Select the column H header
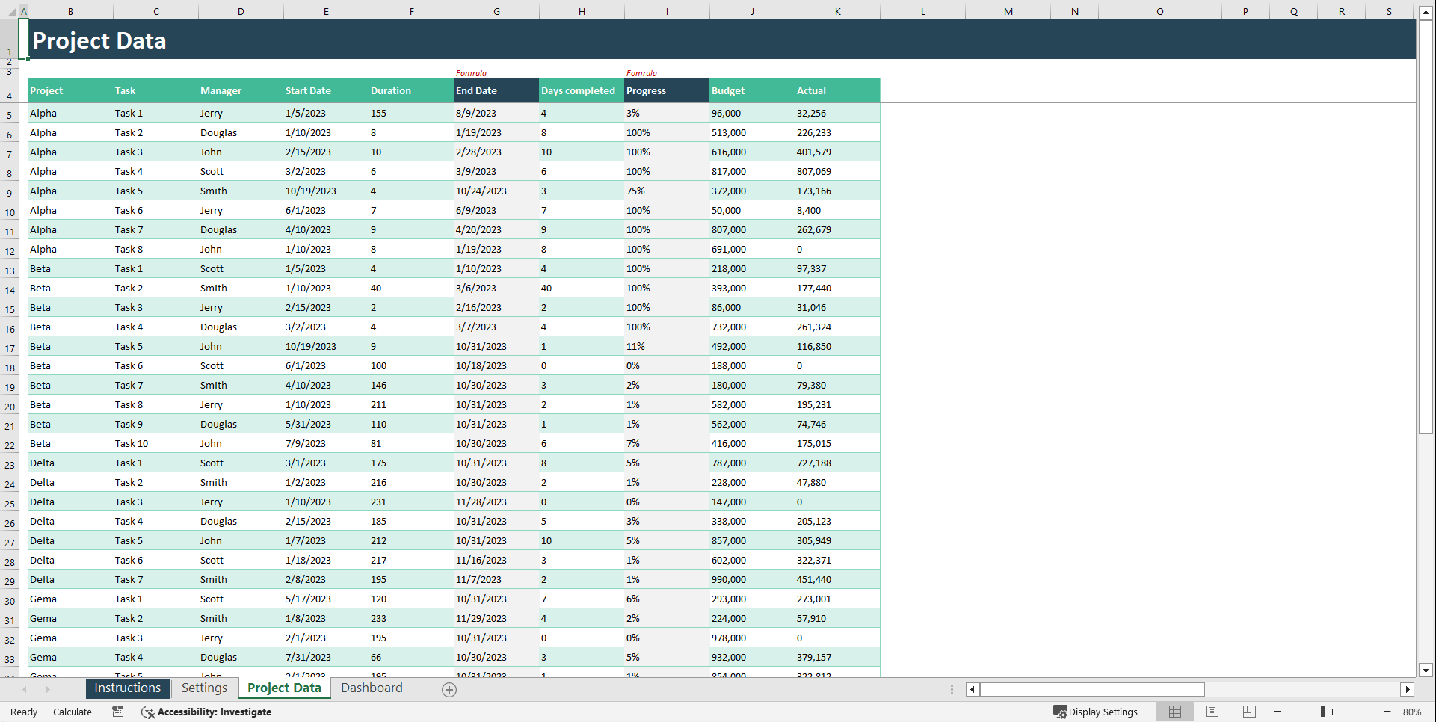Viewport: 1436px width, 722px height. click(x=582, y=11)
